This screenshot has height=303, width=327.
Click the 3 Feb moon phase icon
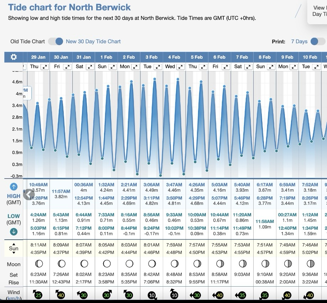tap(152, 264)
